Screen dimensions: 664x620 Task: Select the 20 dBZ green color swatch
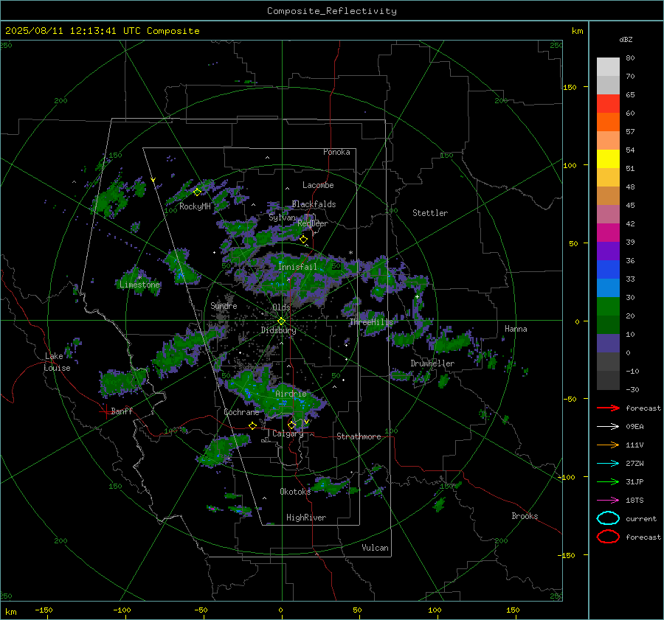click(608, 307)
